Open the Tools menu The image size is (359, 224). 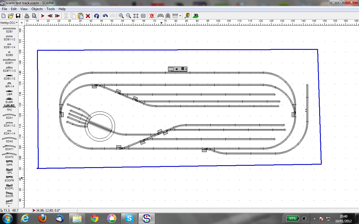click(50, 9)
